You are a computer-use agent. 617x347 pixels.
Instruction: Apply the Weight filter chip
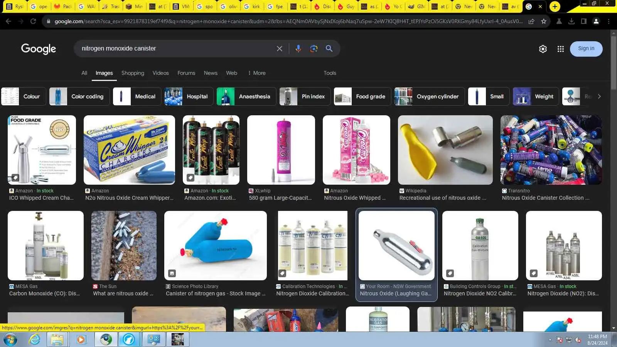[536, 96]
